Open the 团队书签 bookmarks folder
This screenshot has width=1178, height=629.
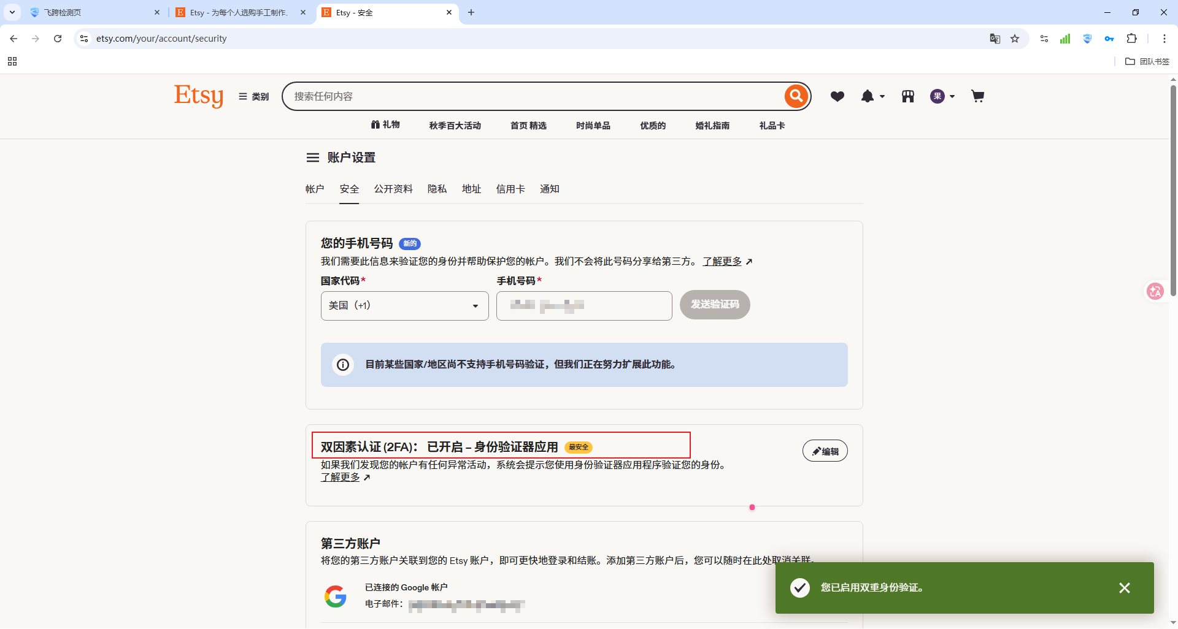(1147, 61)
